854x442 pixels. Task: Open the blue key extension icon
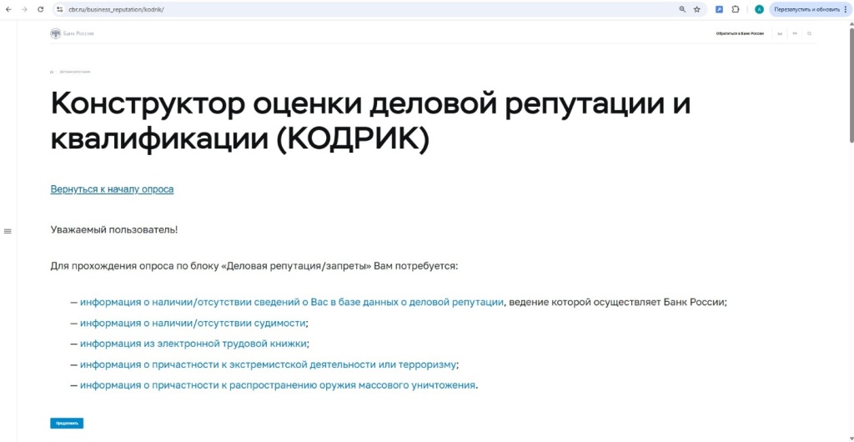(x=719, y=9)
